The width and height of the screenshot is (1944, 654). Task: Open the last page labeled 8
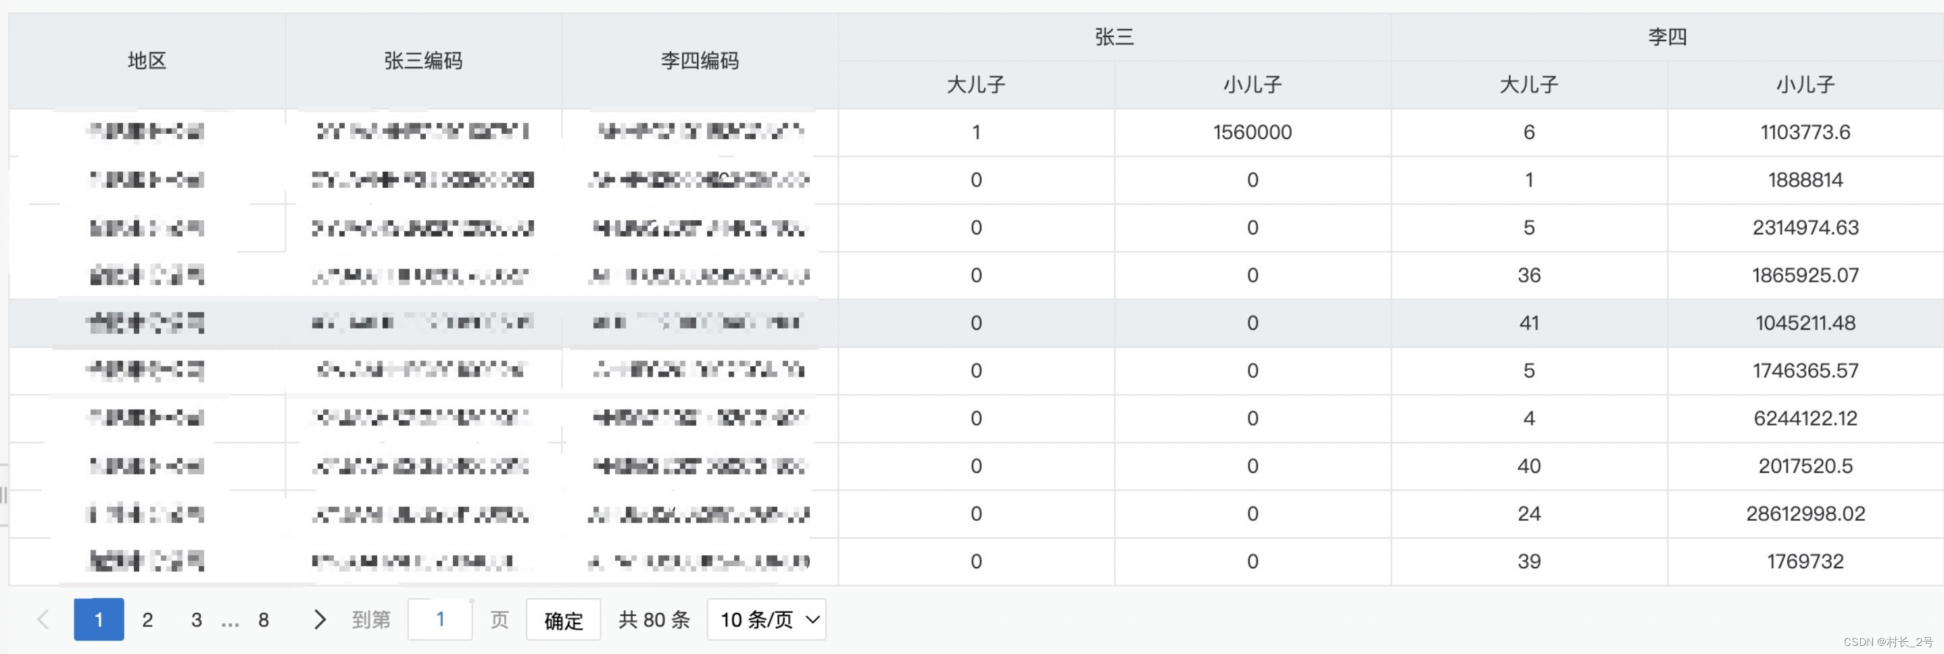[x=264, y=620]
